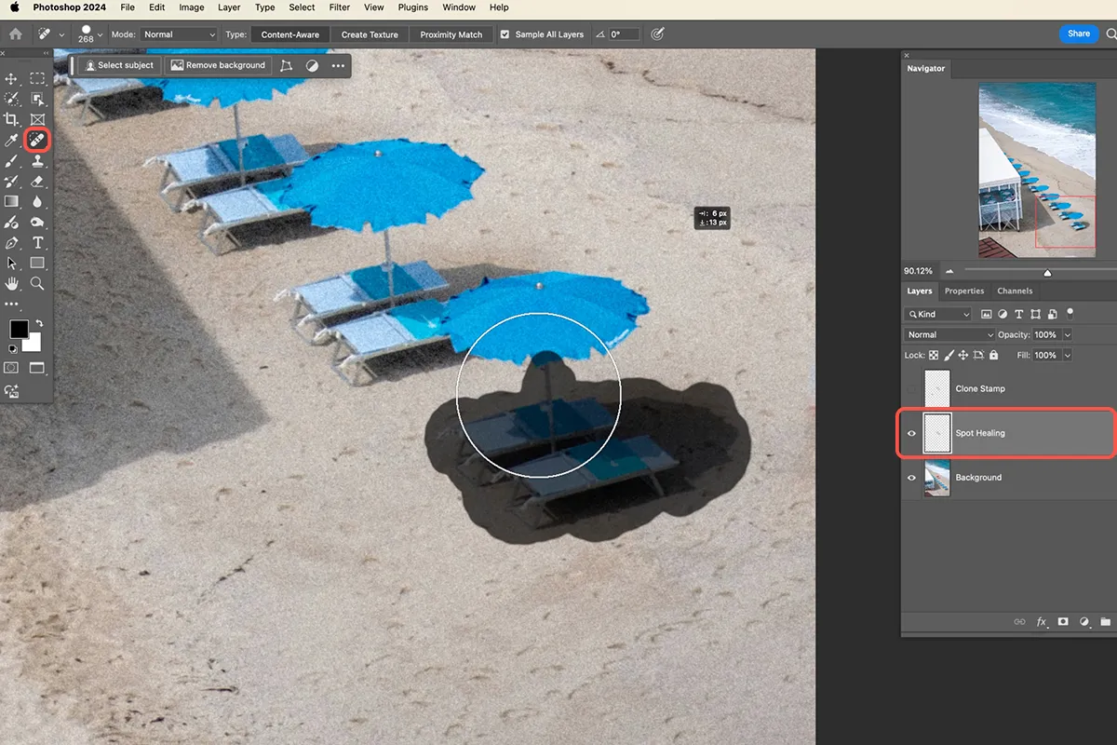
Task: Open the Mode dropdown
Action: pos(179,34)
